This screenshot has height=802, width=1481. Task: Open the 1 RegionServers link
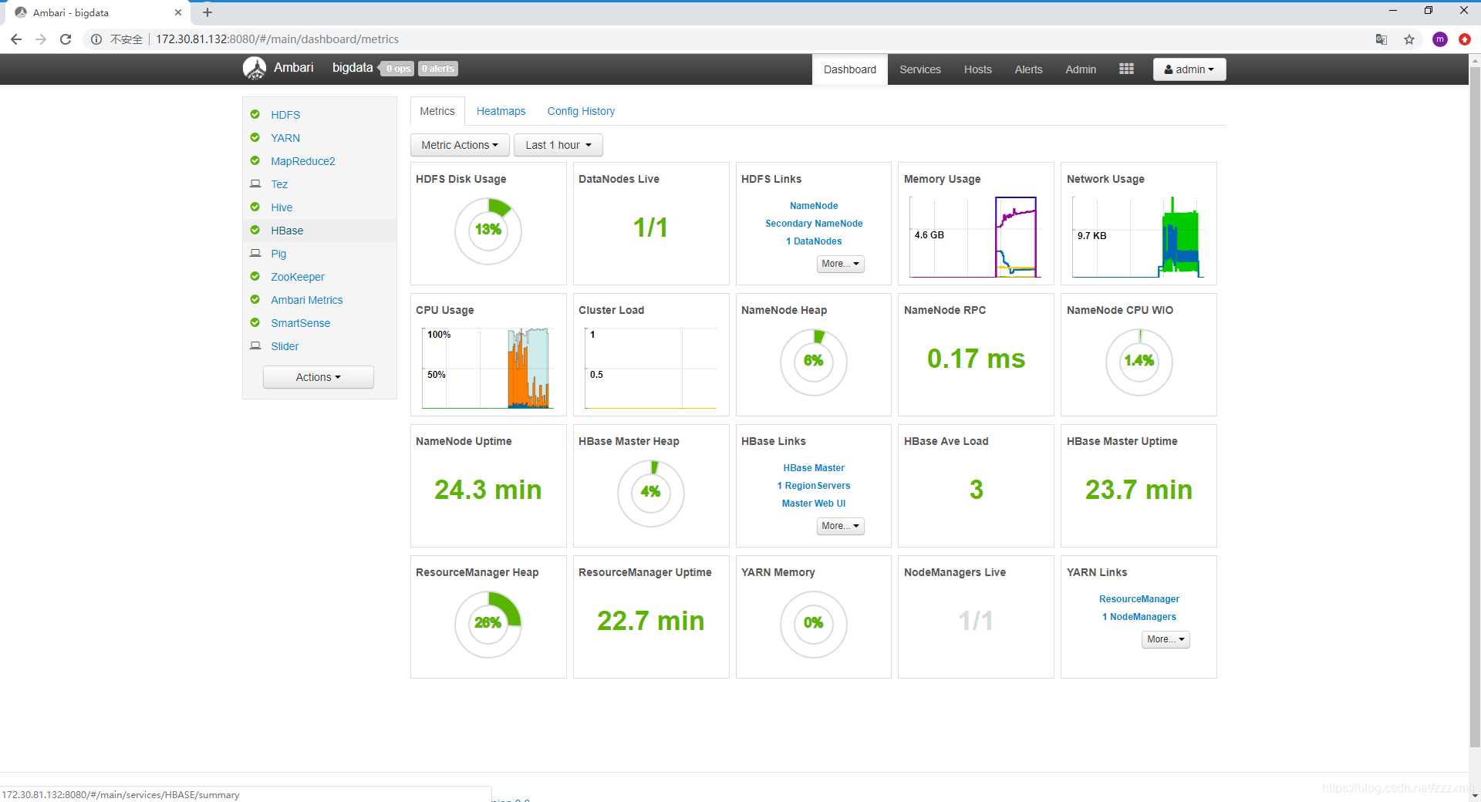pos(814,486)
